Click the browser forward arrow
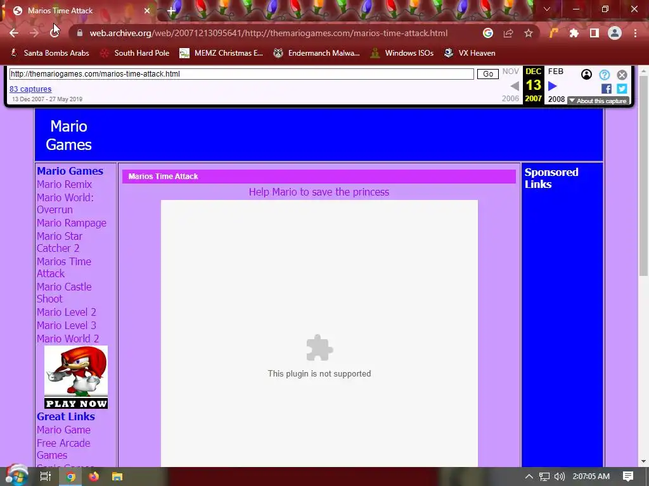 point(34,33)
